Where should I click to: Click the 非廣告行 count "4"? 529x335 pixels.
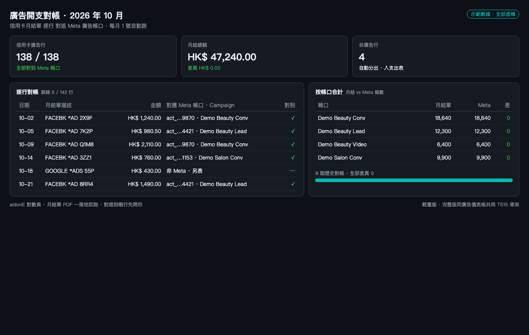click(362, 57)
